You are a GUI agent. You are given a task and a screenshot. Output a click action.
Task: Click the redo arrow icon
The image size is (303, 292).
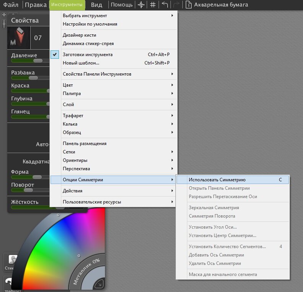coord(176,5)
